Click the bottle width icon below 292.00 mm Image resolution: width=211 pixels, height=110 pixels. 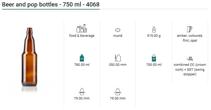point(118,92)
